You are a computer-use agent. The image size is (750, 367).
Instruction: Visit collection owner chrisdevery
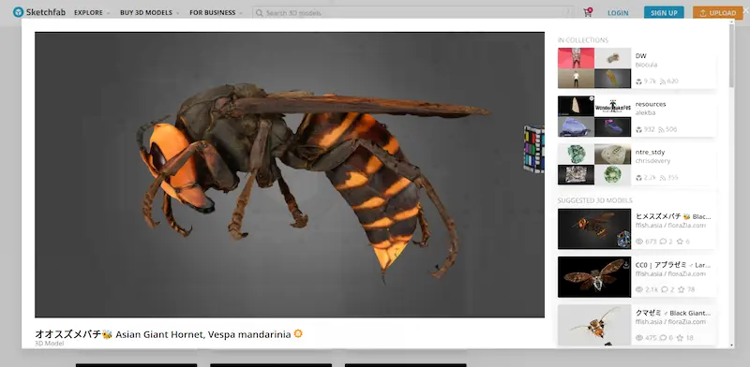pyautogui.click(x=652, y=161)
